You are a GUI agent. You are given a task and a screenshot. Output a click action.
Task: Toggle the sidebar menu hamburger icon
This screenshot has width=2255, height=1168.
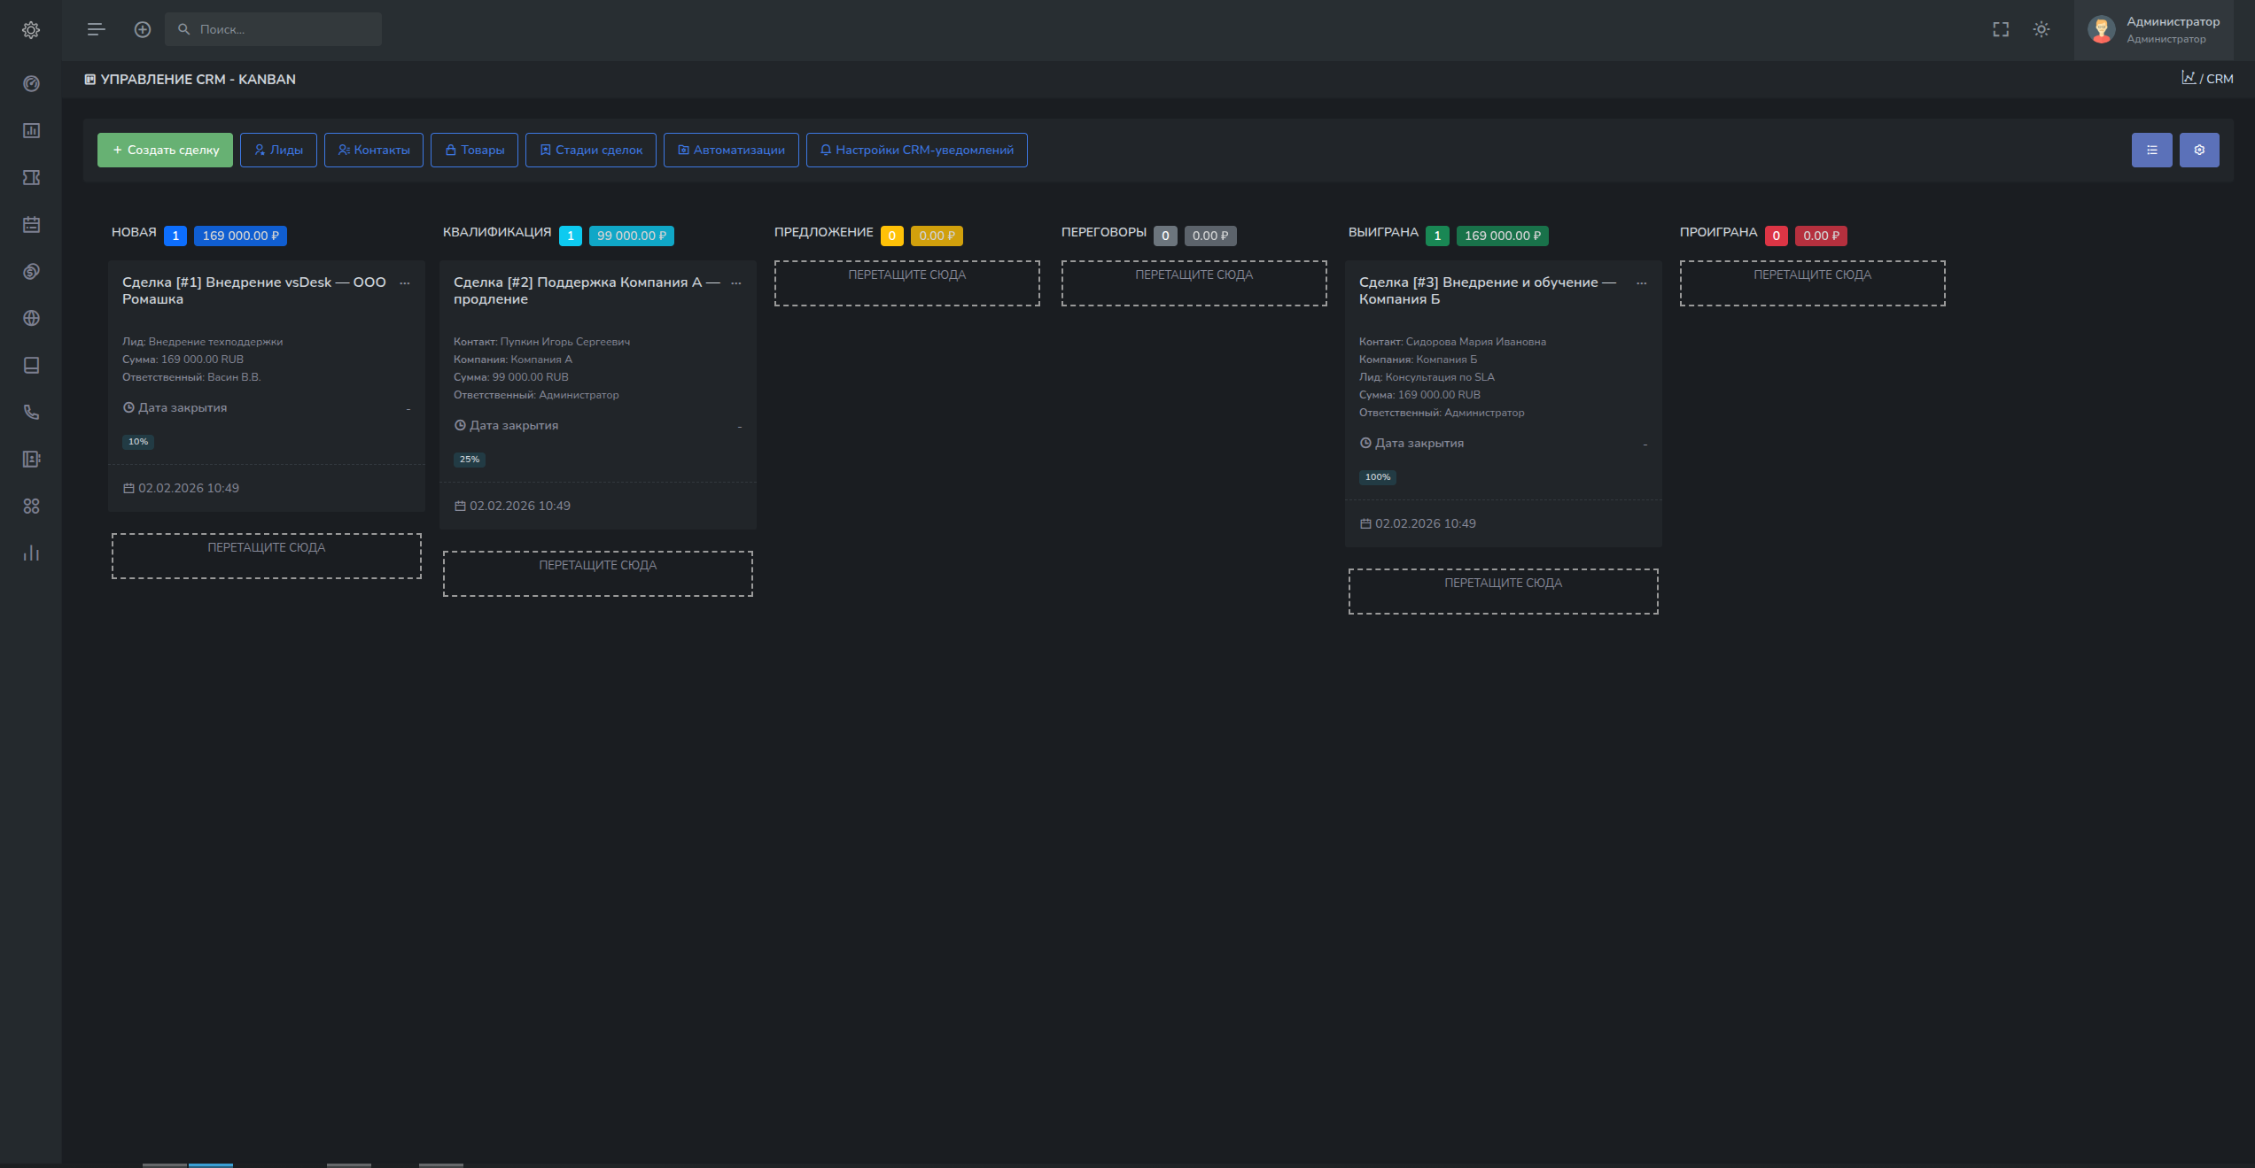tap(96, 30)
